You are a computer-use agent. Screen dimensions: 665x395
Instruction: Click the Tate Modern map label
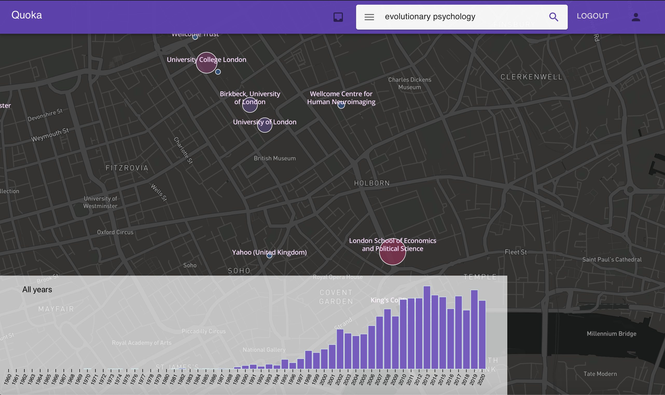click(x=600, y=374)
